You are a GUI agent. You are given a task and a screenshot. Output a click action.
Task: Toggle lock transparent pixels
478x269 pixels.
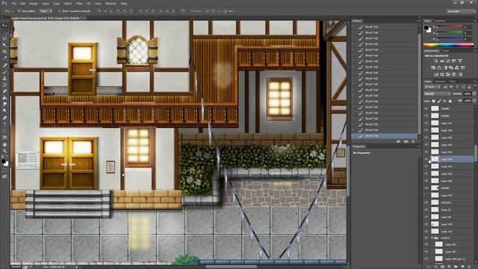point(433,101)
